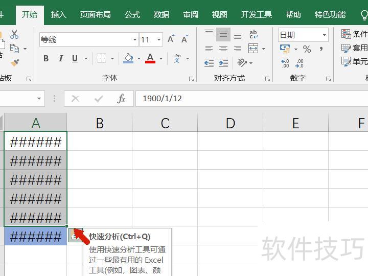Expand name box dropdown arrow
The height and width of the screenshot is (276, 368).
click(39, 99)
